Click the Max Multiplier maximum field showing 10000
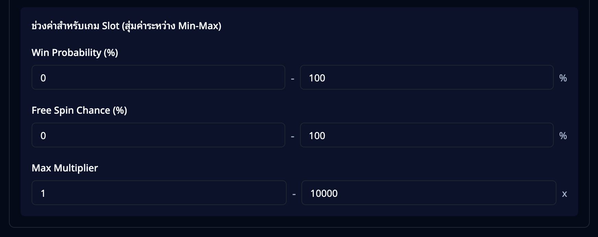 (x=428, y=193)
